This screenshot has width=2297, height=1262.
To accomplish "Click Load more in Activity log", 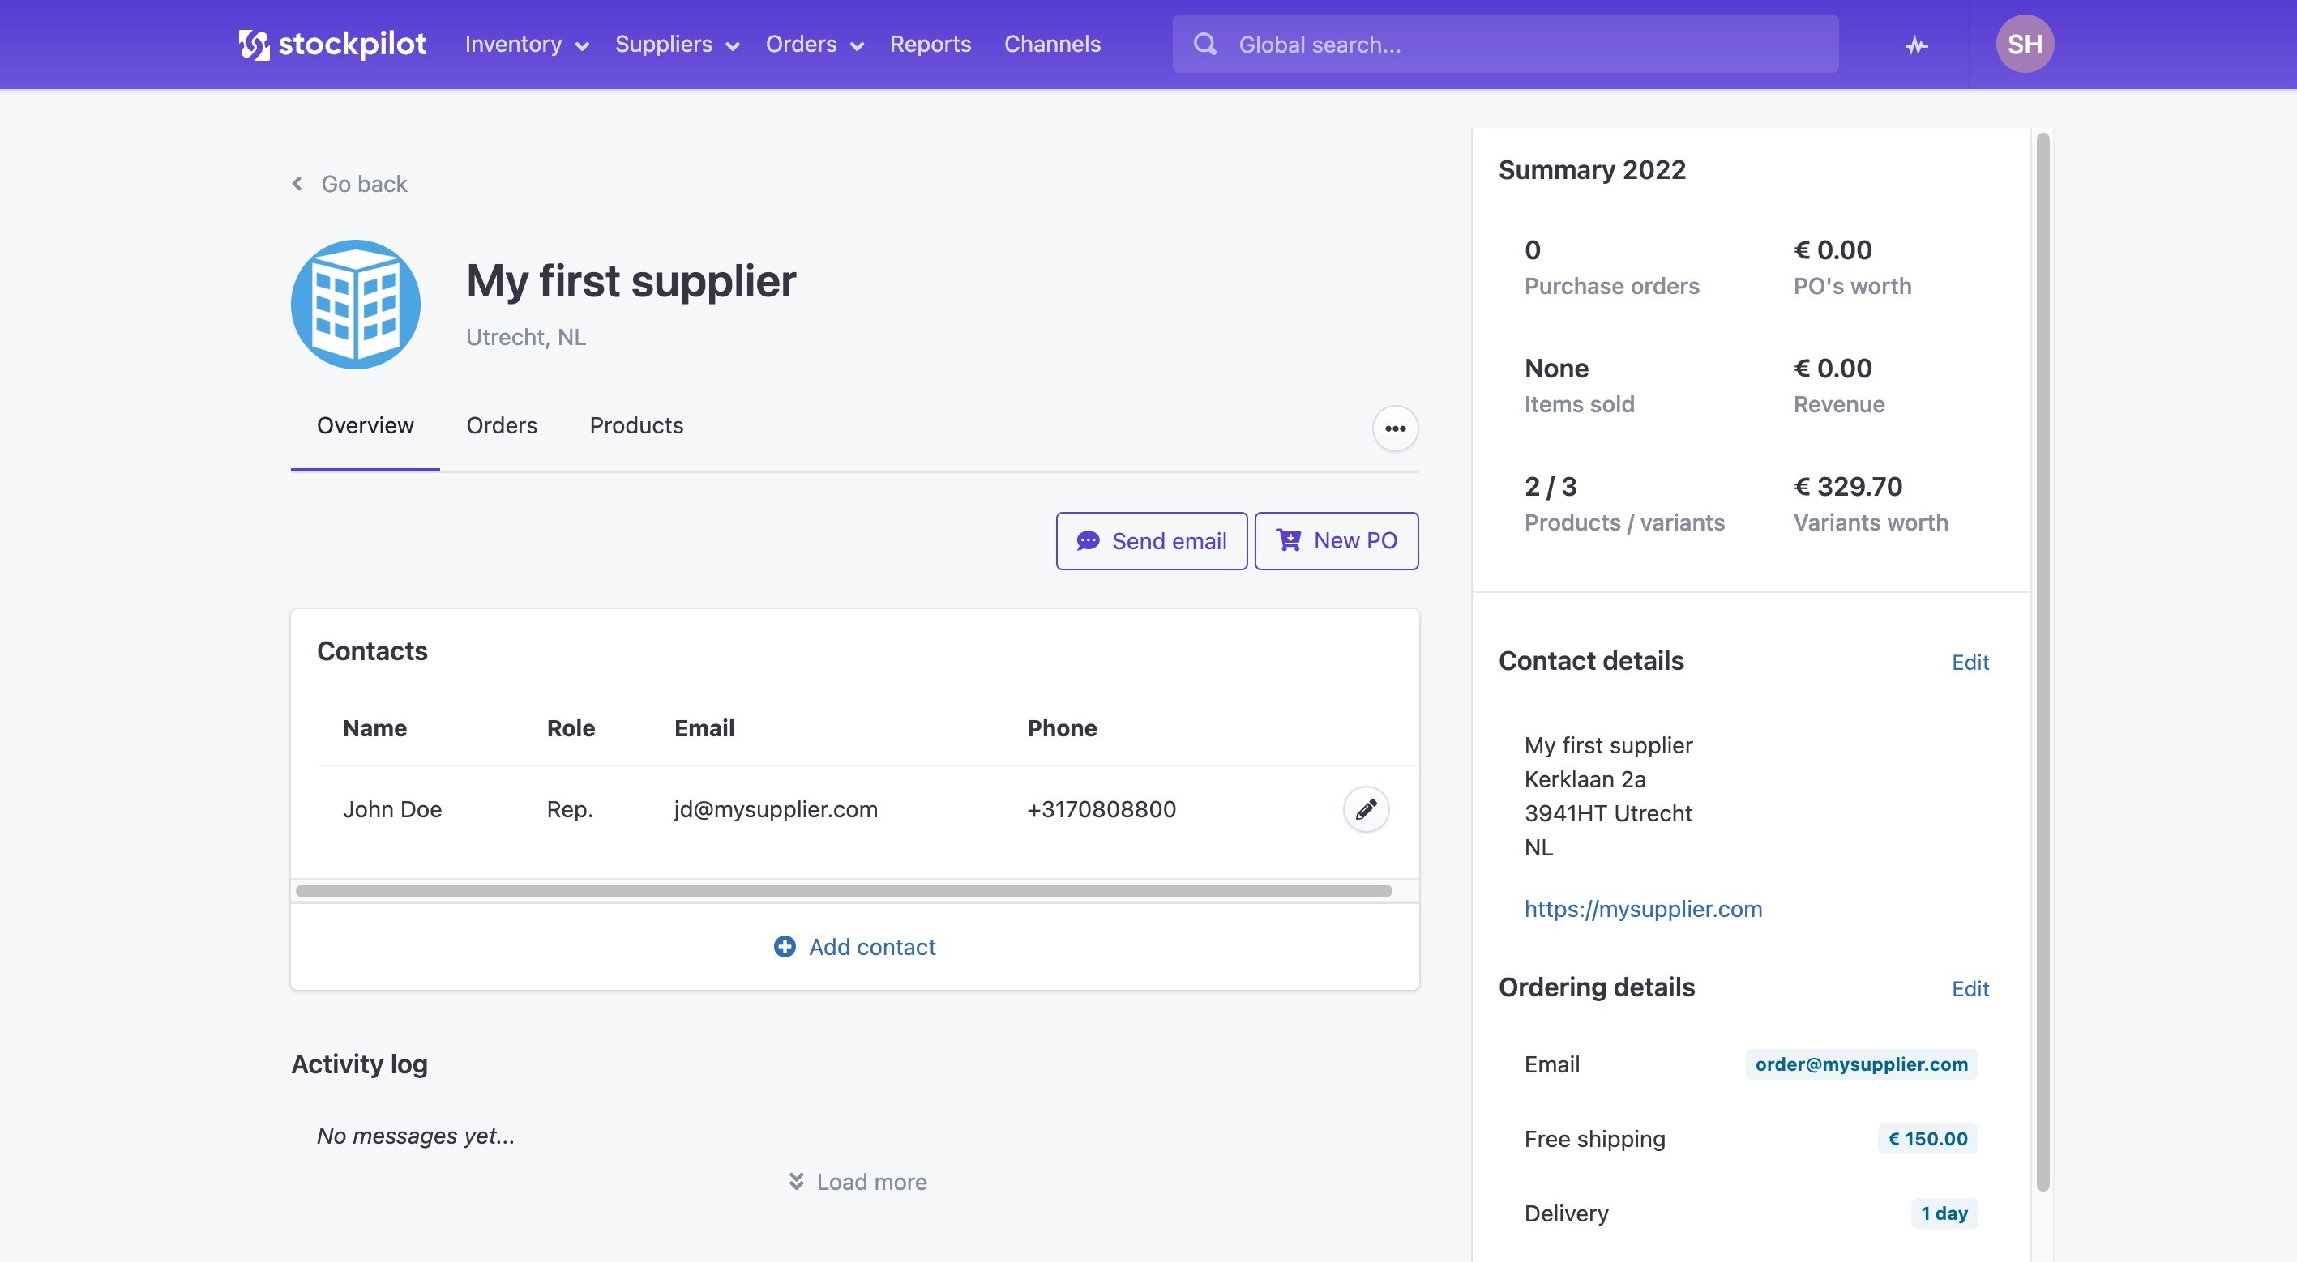I will (x=857, y=1182).
